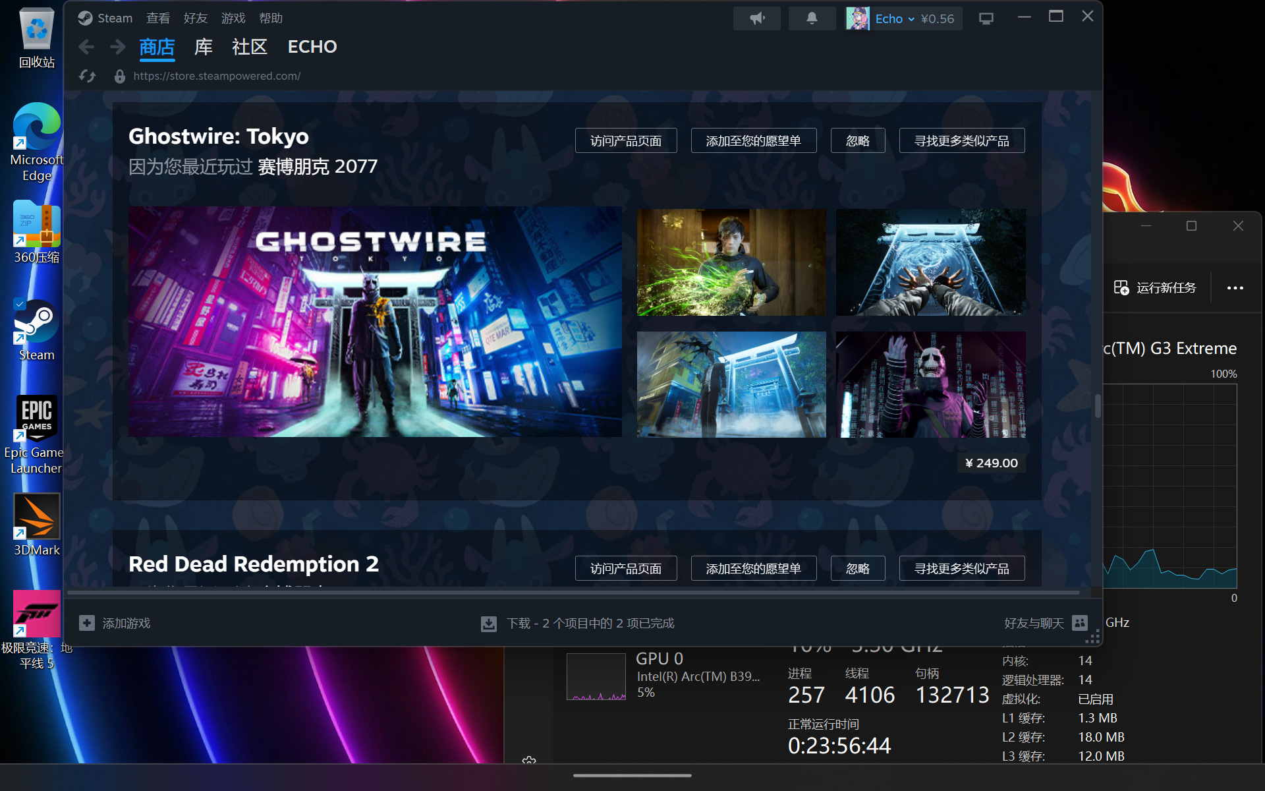The height and width of the screenshot is (791, 1265).
Task: Launch 3DMark from the desktop
Action: (x=37, y=525)
